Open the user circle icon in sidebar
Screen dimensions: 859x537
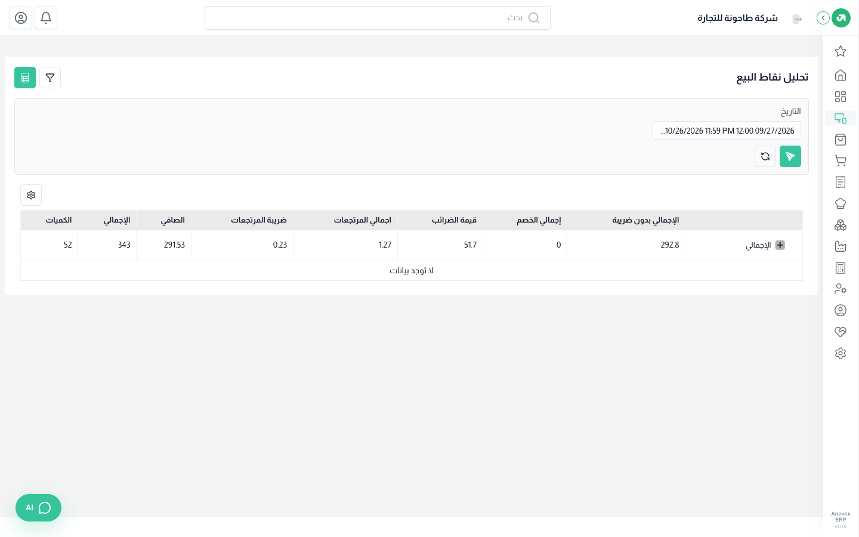pos(841,310)
